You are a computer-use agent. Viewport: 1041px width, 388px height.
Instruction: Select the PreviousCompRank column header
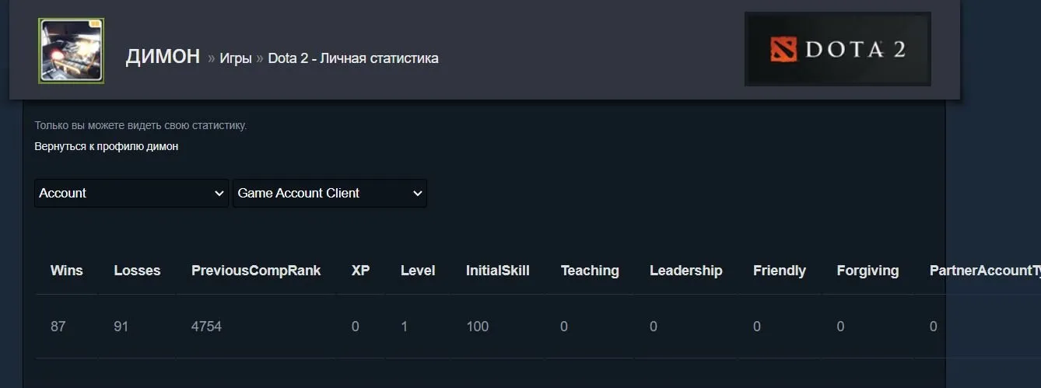pos(256,271)
